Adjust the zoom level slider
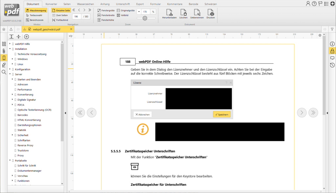336x193 pixels. (144, 18)
